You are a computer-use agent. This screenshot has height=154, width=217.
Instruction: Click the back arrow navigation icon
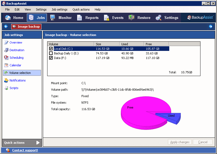(6, 26)
